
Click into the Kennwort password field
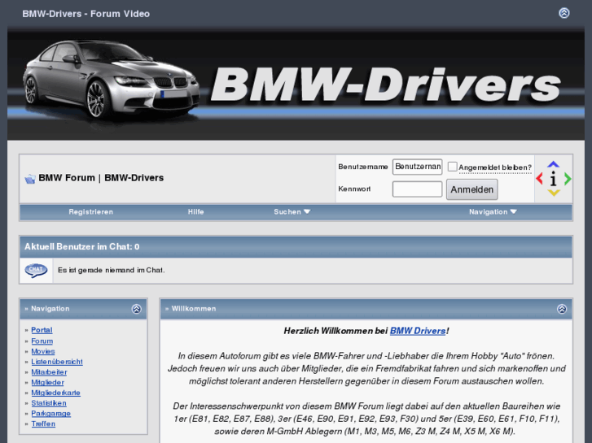417,189
